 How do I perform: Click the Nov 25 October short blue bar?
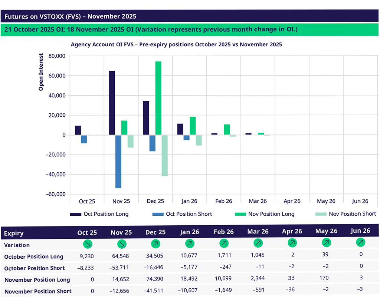click(x=118, y=161)
